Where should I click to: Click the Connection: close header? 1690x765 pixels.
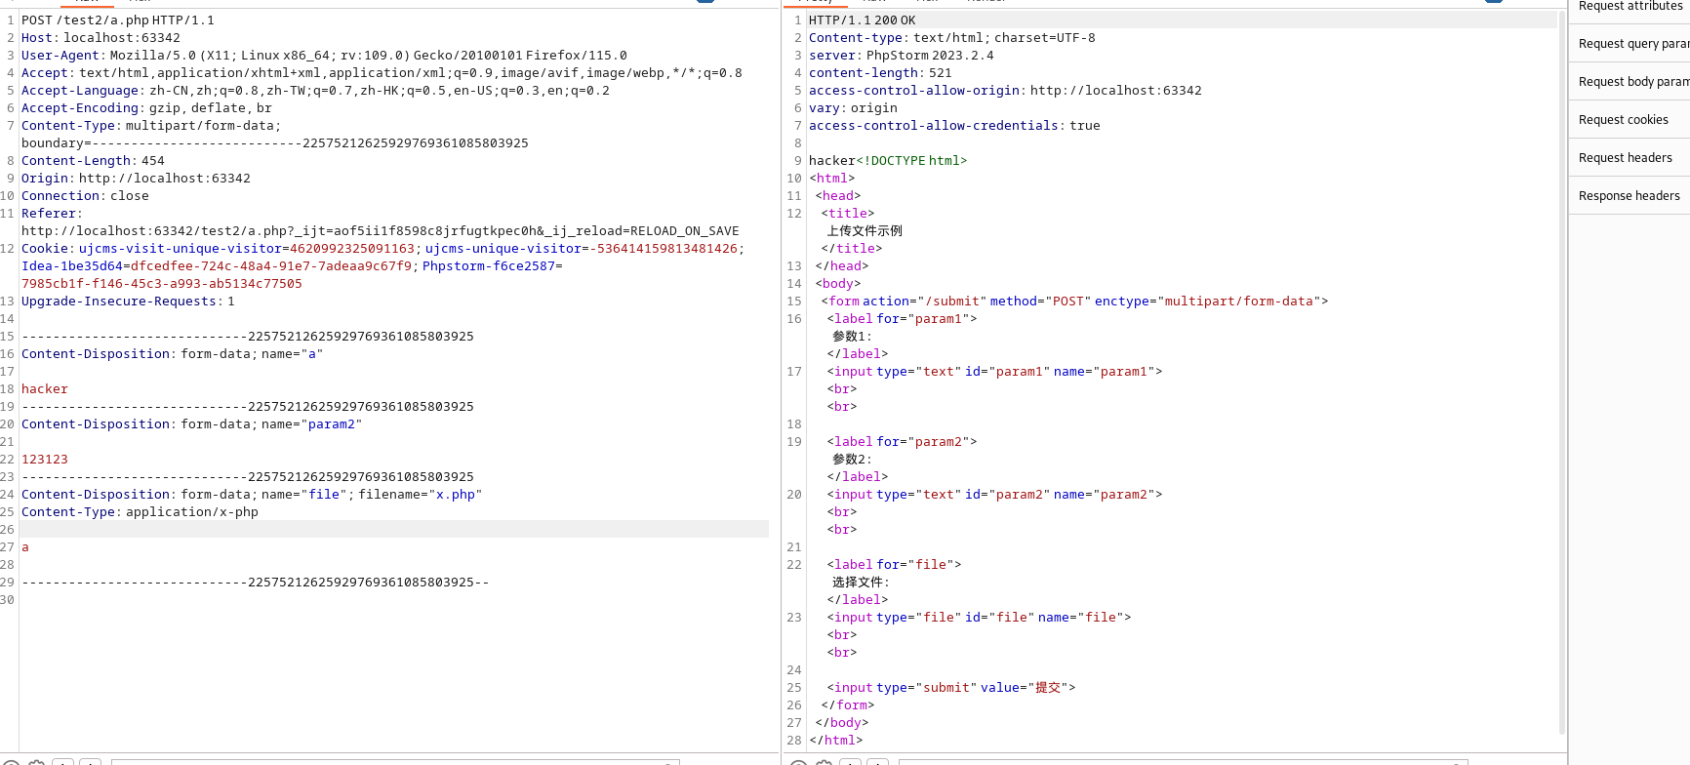tap(85, 196)
